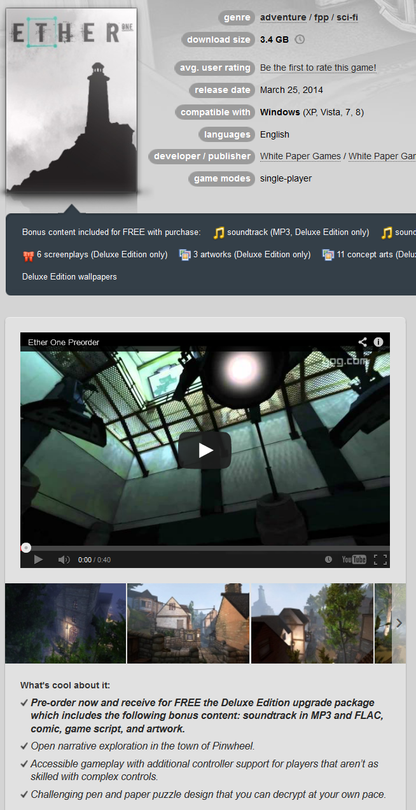
Task: Click the 3 artworks picture icon
Action: click(x=185, y=255)
